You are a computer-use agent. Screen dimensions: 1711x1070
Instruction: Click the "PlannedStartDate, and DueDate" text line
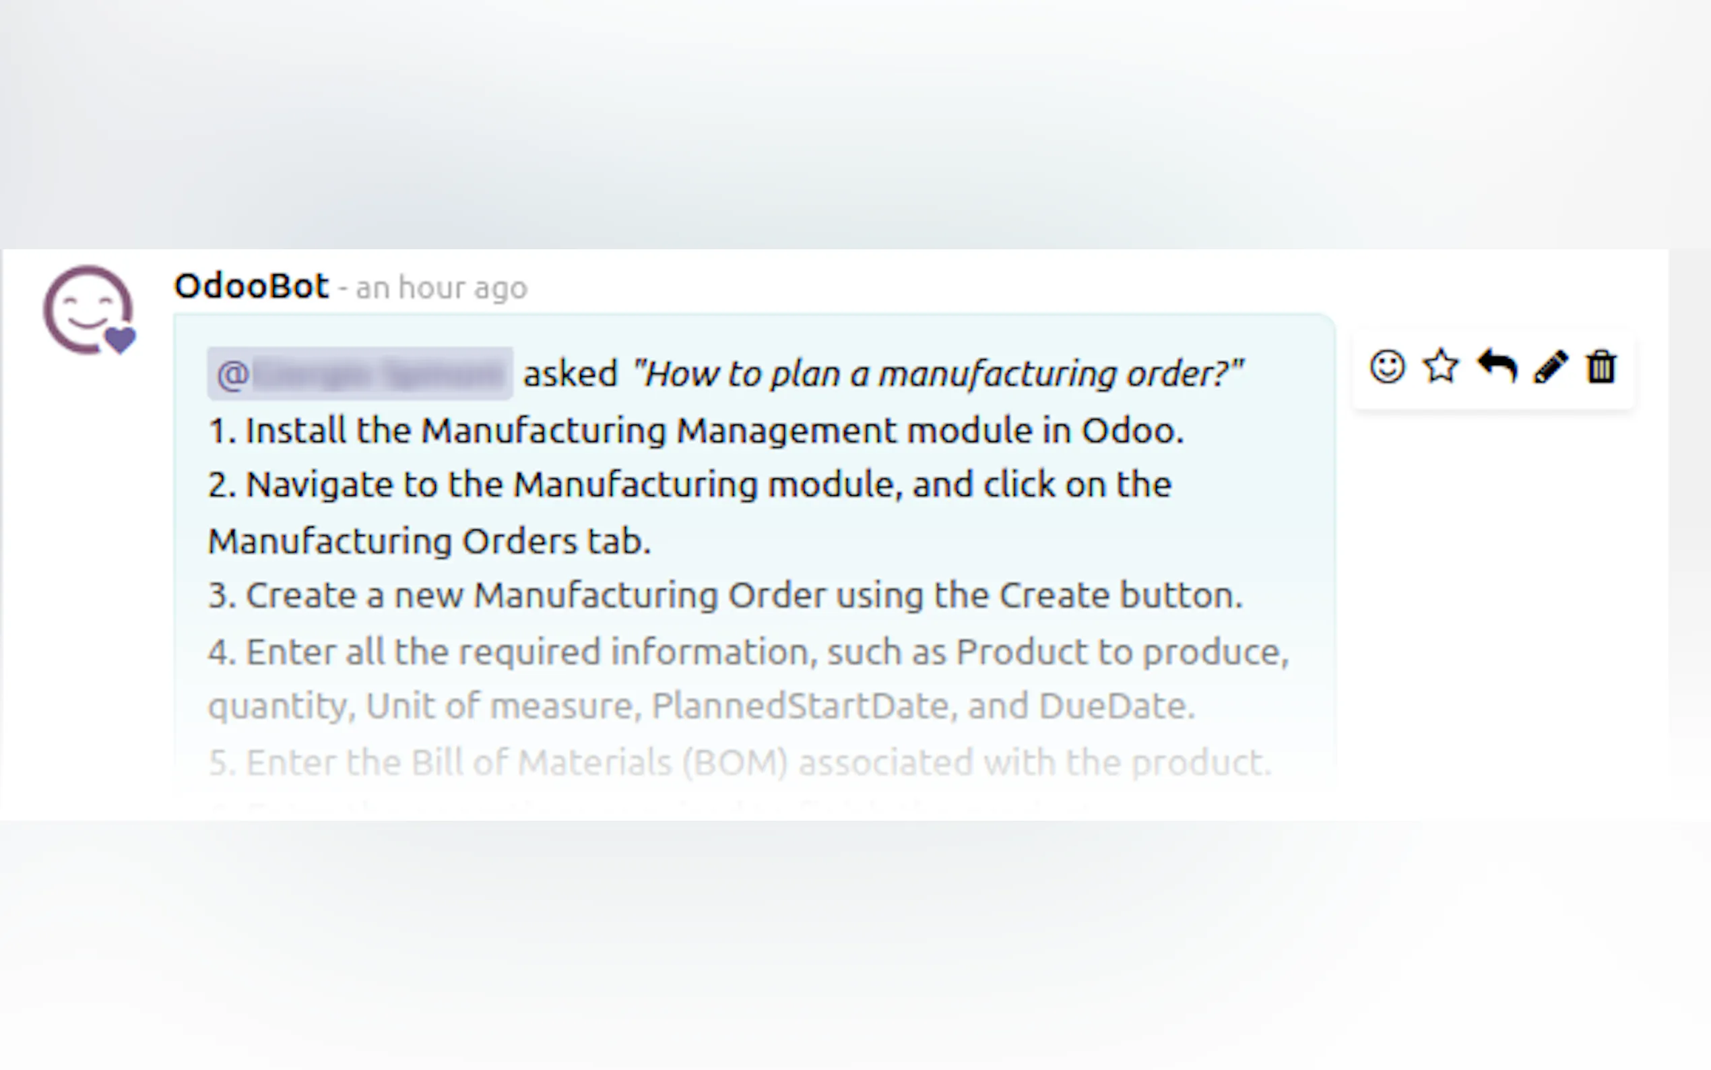coord(922,705)
